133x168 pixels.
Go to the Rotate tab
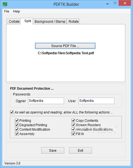73,21
